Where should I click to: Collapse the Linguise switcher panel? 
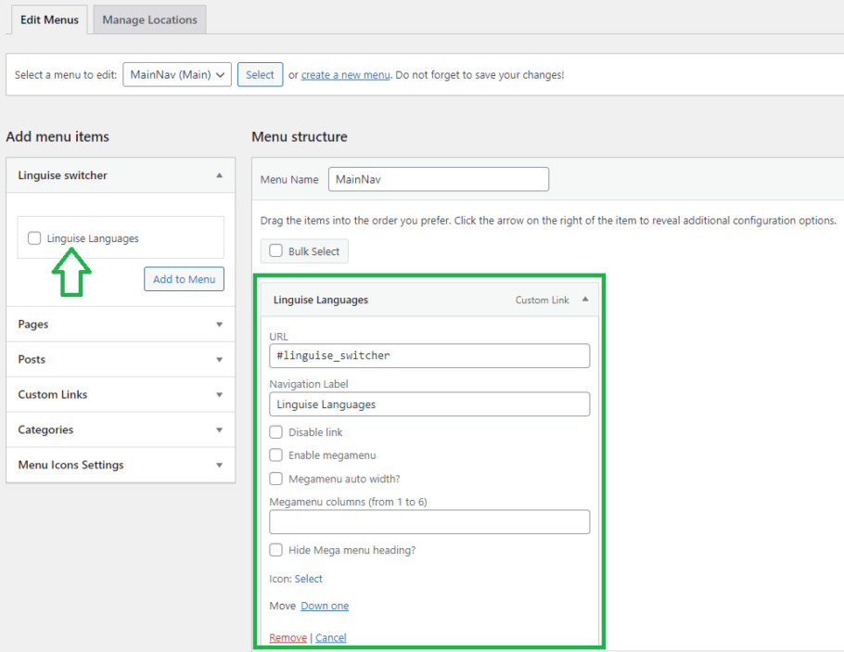pyautogui.click(x=219, y=175)
